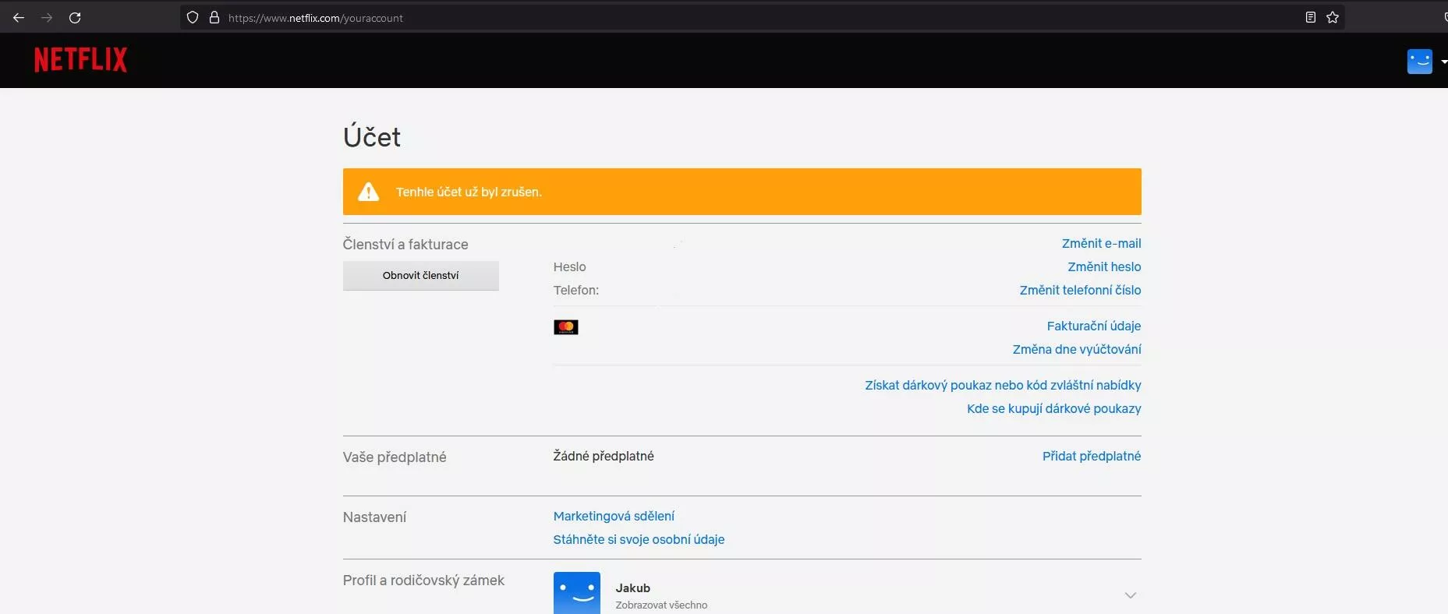Viewport: 1448px width, 614px height.
Task: Click Stáhněte si svoje osobní údaje link
Action: pos(639,539)
